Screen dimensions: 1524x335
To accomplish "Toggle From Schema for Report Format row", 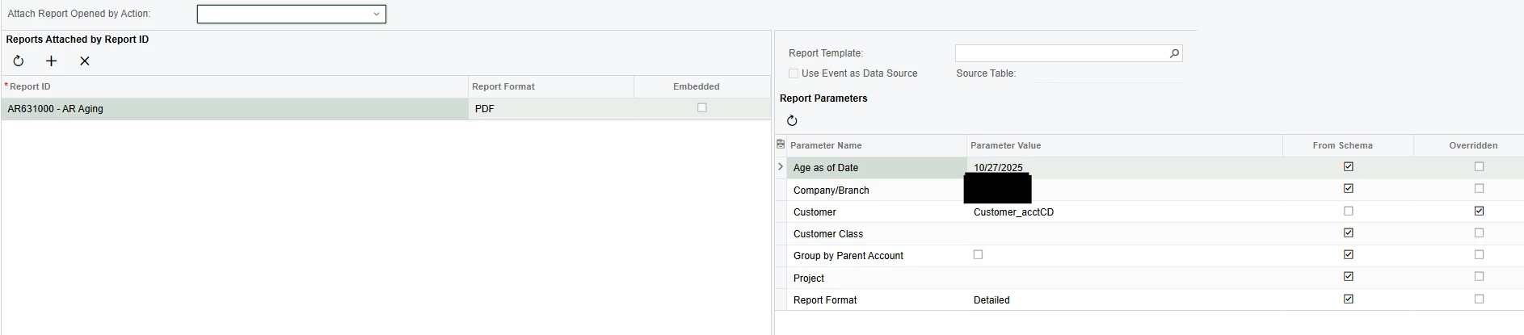I will 1348,299.
